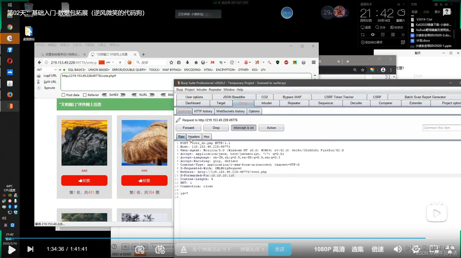
Task: Stop page loading with X in address bar
Action: (120, 62)
